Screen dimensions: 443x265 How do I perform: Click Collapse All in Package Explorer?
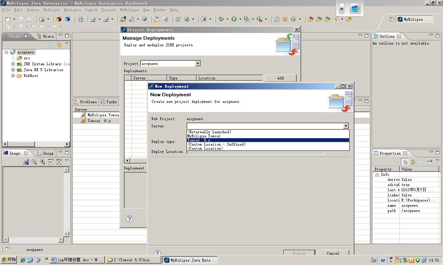coord(51,45)
